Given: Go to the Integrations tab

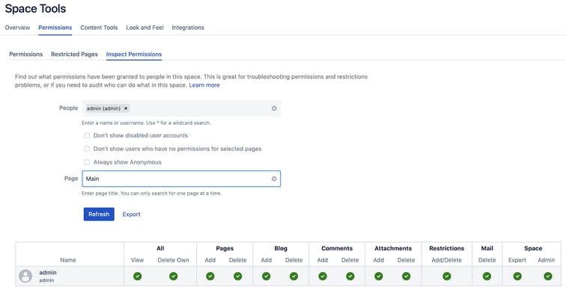Looking at the screenshot, I should 188,28.
